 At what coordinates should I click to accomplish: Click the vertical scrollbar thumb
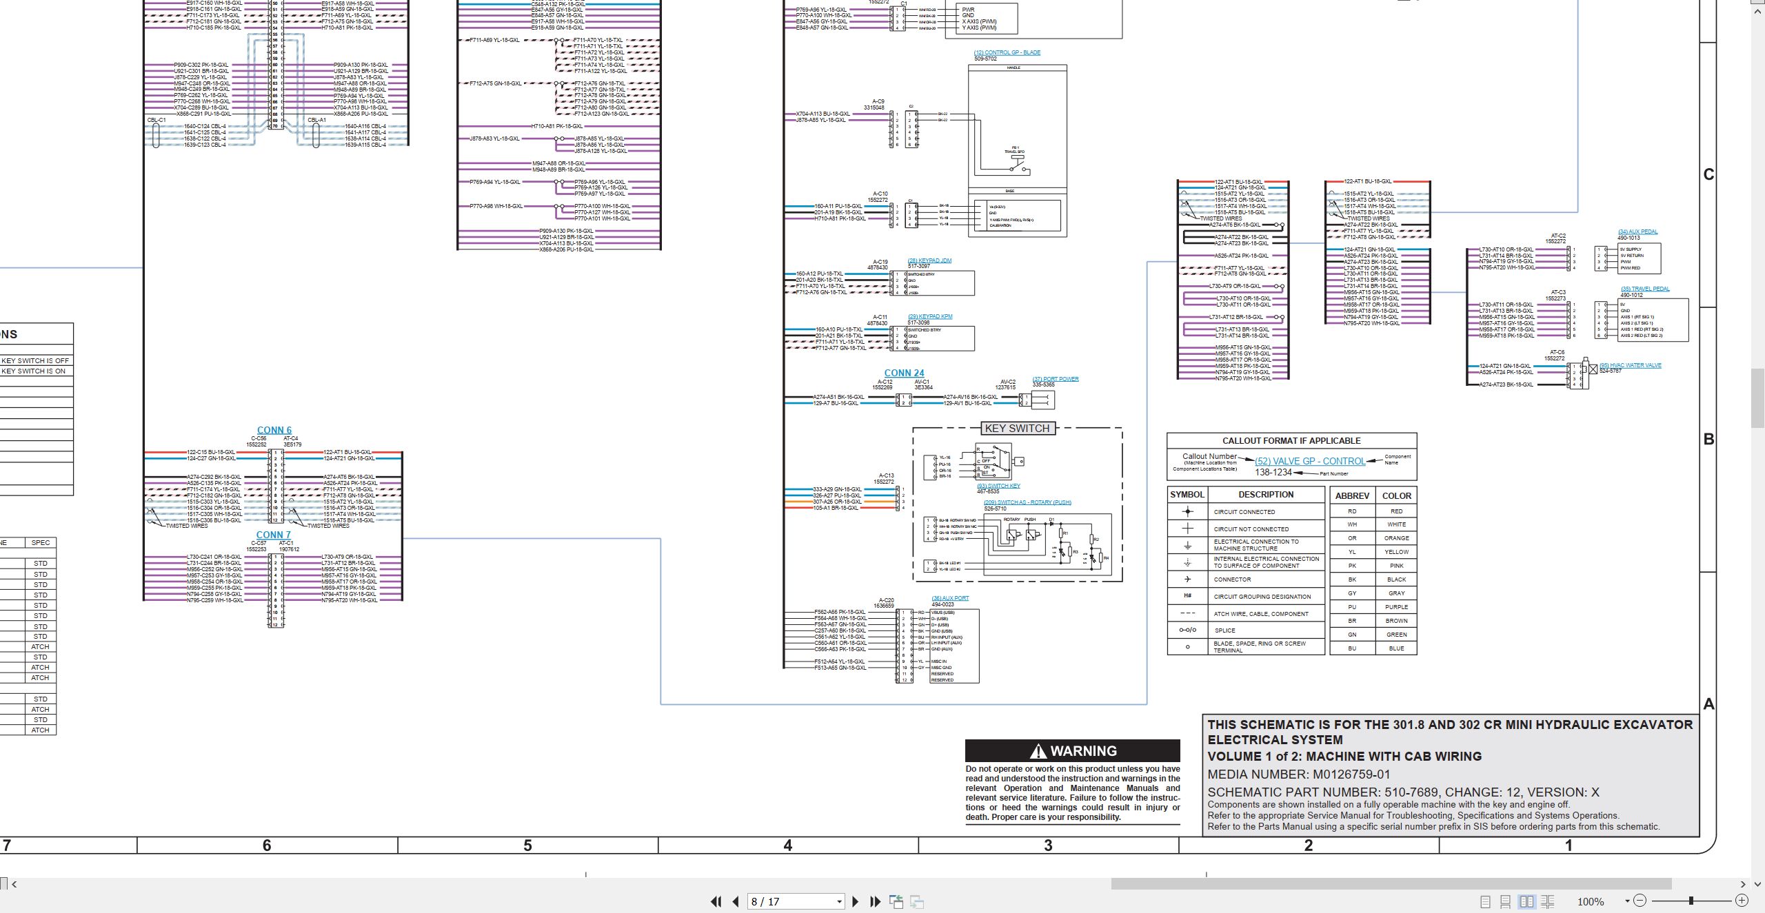point(1758,398)
